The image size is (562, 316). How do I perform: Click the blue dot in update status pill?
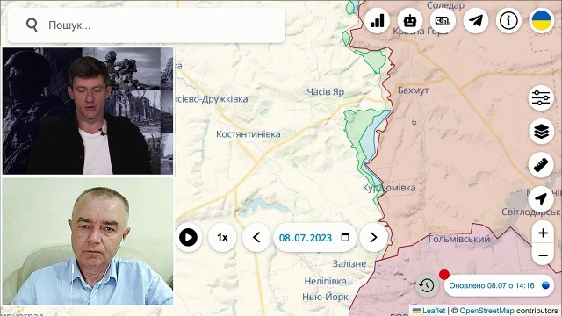[545, 285]
